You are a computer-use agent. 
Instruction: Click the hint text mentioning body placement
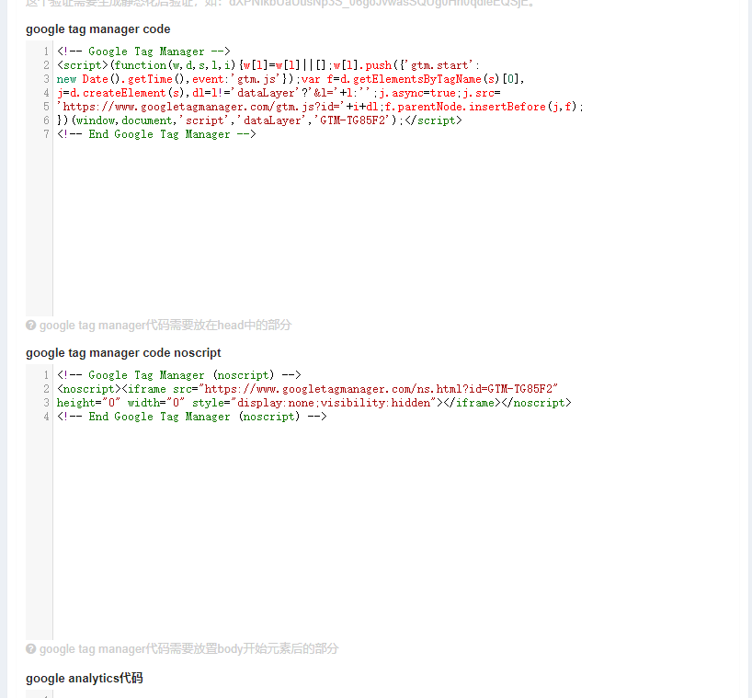pyautogui.click(x=189, y=649)
